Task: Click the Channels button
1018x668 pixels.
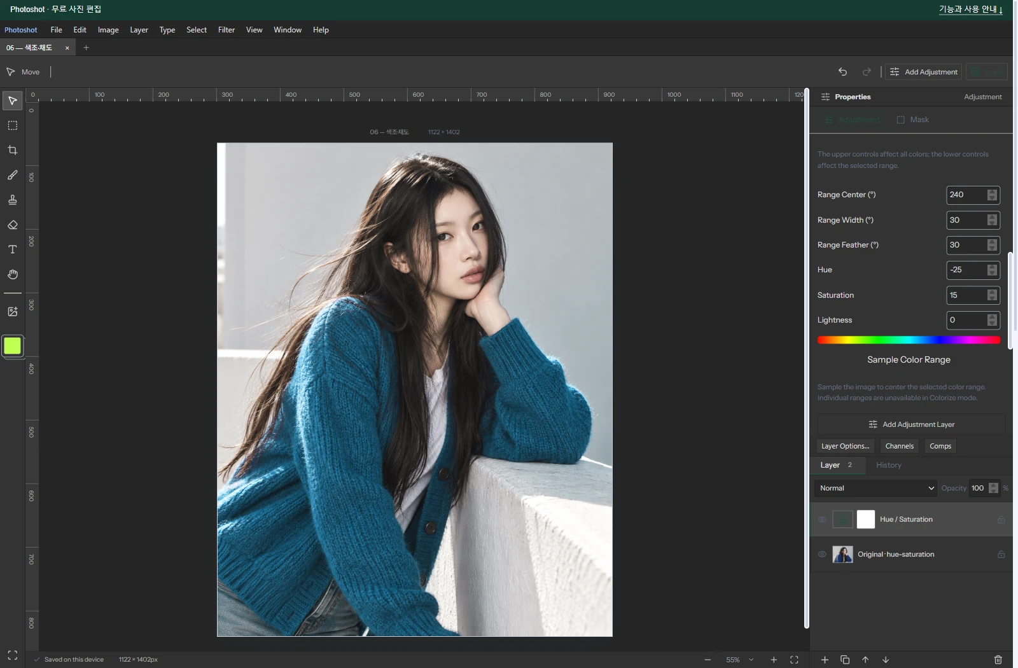Action: (899, 446)
